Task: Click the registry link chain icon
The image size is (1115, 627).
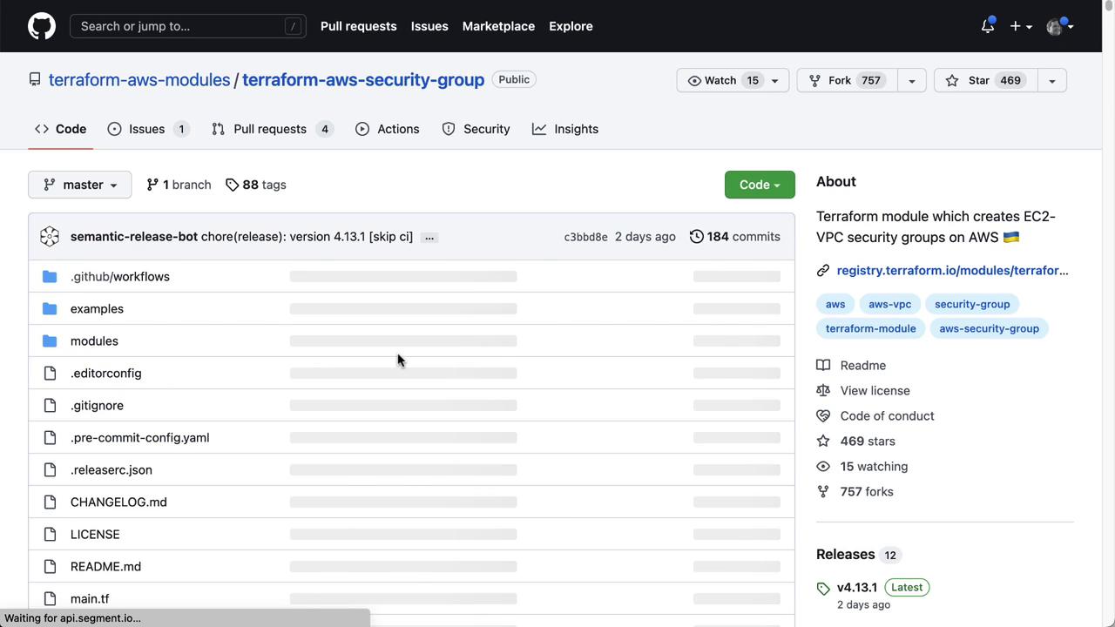Action: coord(823,271)
